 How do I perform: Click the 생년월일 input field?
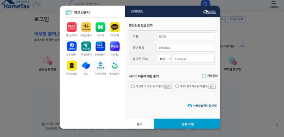tap(186, 48)
